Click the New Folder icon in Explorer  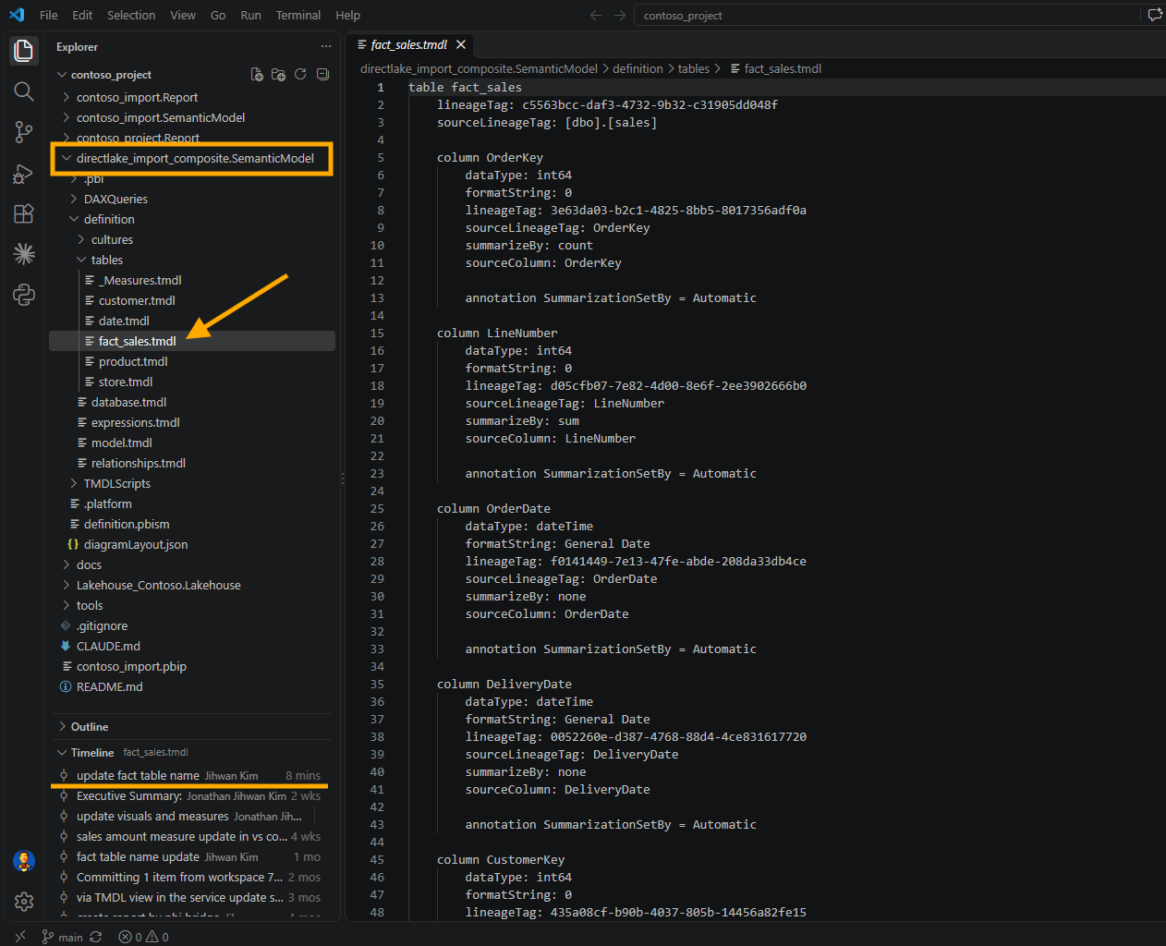click(x=278, y=75)
